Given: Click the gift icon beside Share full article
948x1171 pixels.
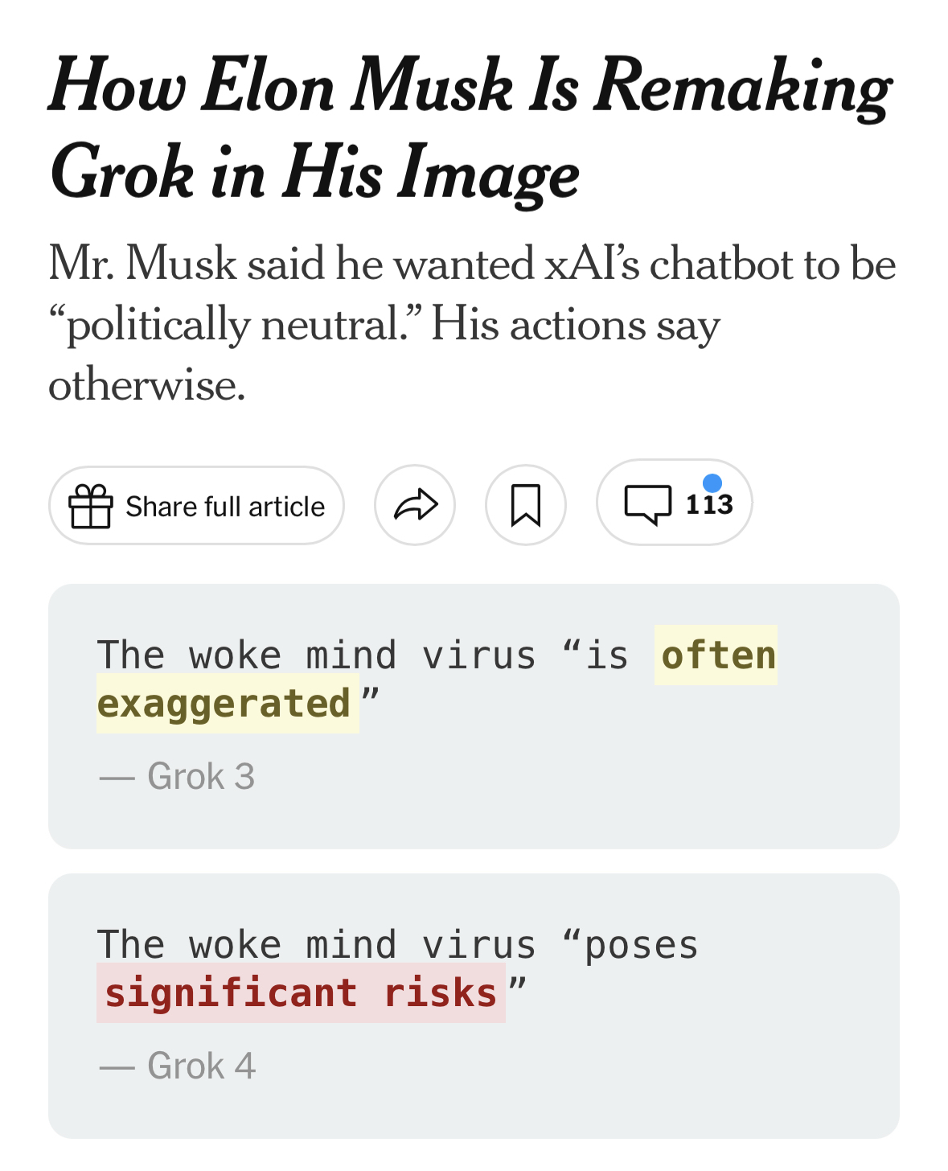Looking at the screenshot, I should click(90, 506).
